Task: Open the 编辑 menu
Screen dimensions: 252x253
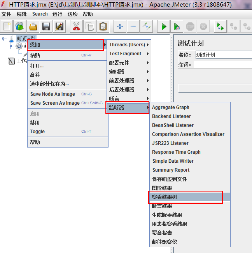Action: pos(21,14)
